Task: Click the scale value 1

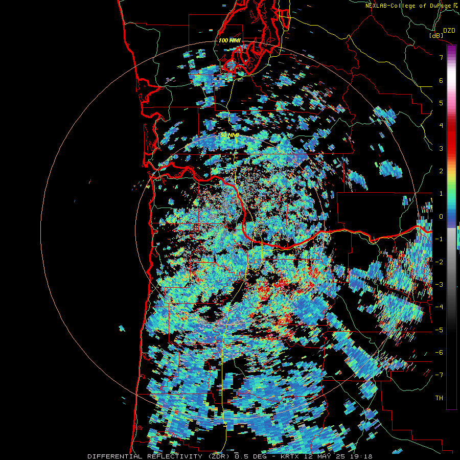Action: coord(441,194)
